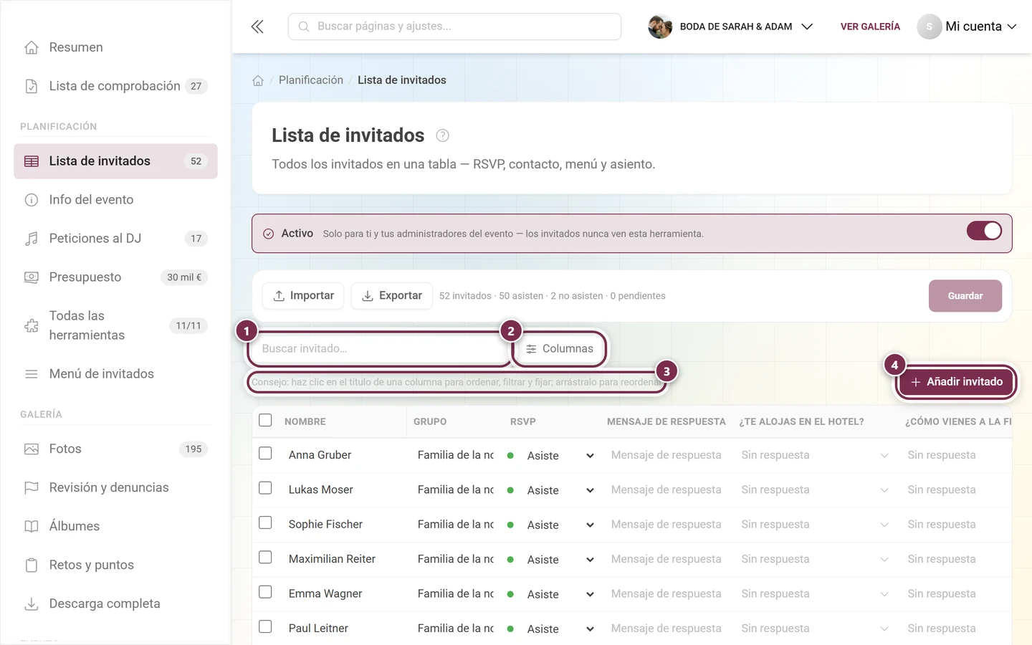Image resolution: width=1032 pixels, height=645 pixels.
Task: Click the wedding couple avatar thumbnail
Action: (x=660, y=27)
